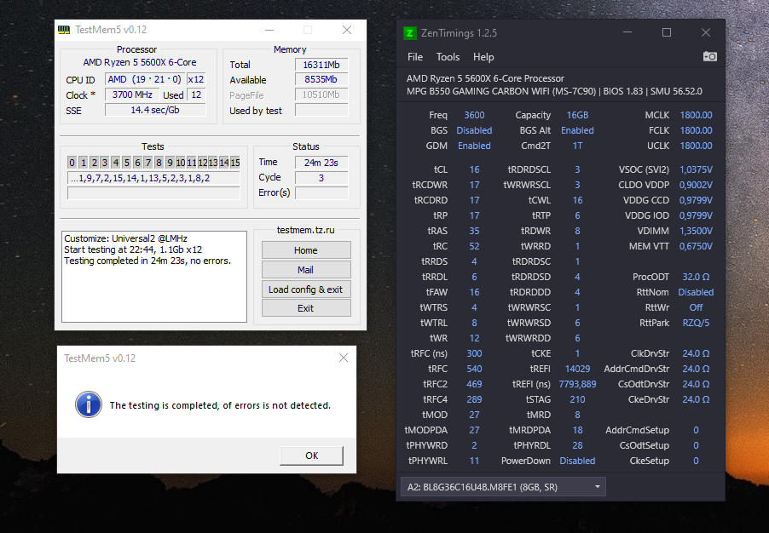Click the test log text area
The height and width of the screenshot is (533, 769).
click(x=154, y=277)
